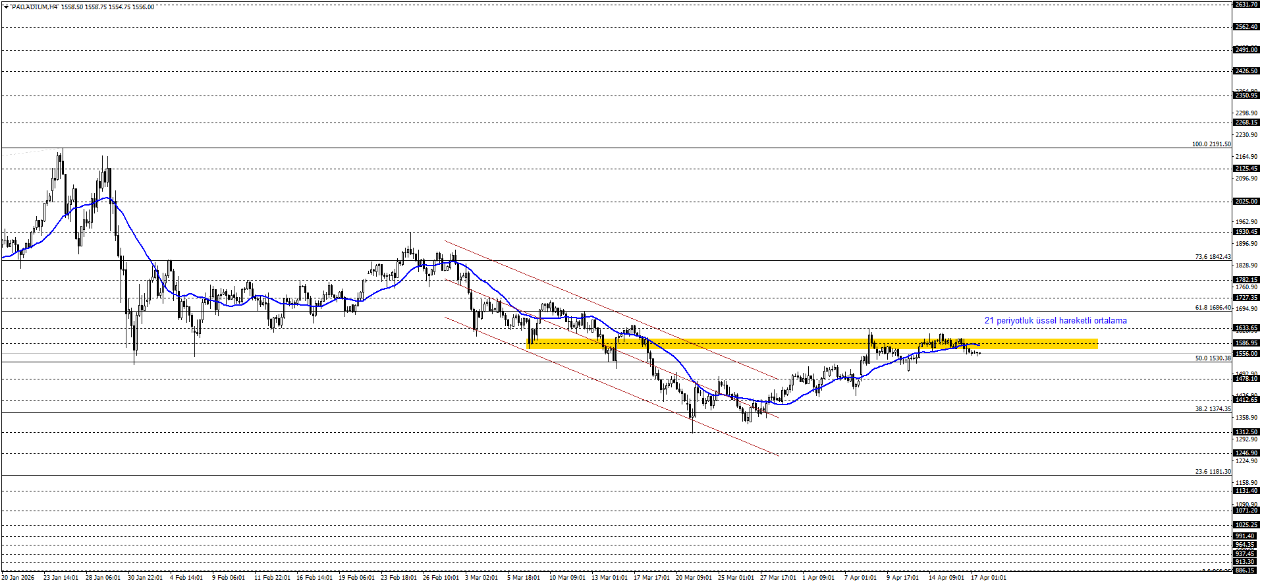Viewport: 1262px width, 585px height.
Task: Click the 1131.40 price level tag
Action: tap(1246, 491)
